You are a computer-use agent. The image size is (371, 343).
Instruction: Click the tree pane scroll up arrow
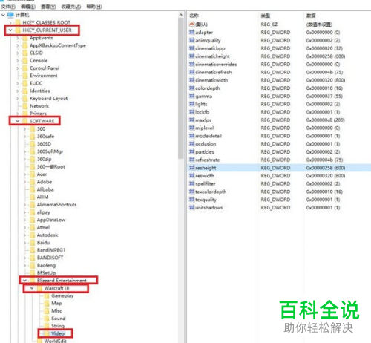[x=181, y=16]
